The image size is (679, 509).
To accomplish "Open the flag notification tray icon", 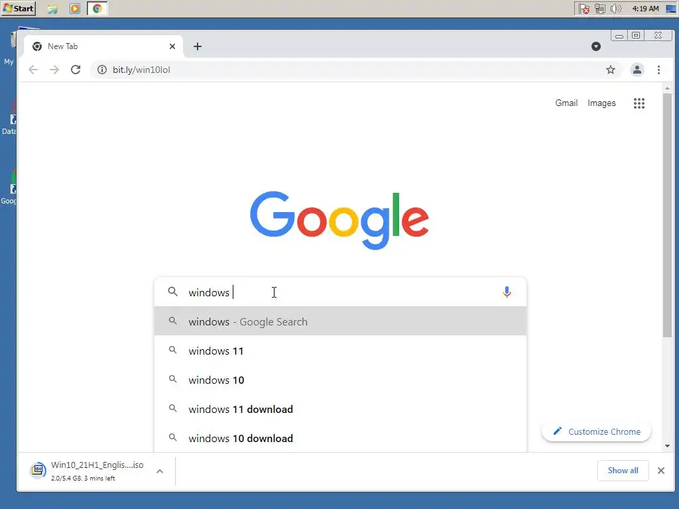I will 584,9.
